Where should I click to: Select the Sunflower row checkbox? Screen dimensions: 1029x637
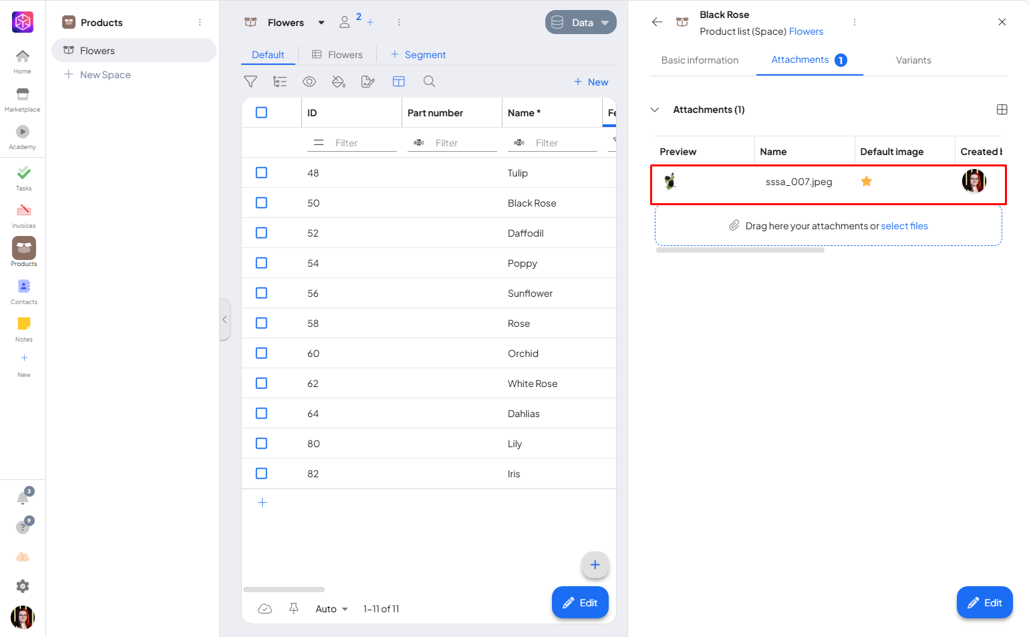(x=261, y=293)
